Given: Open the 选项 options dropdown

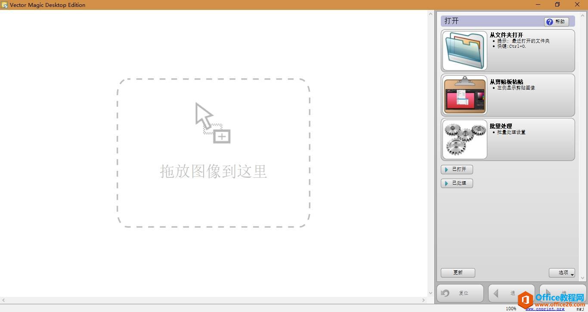Looking at the screenshot, I should coord(562,273).
